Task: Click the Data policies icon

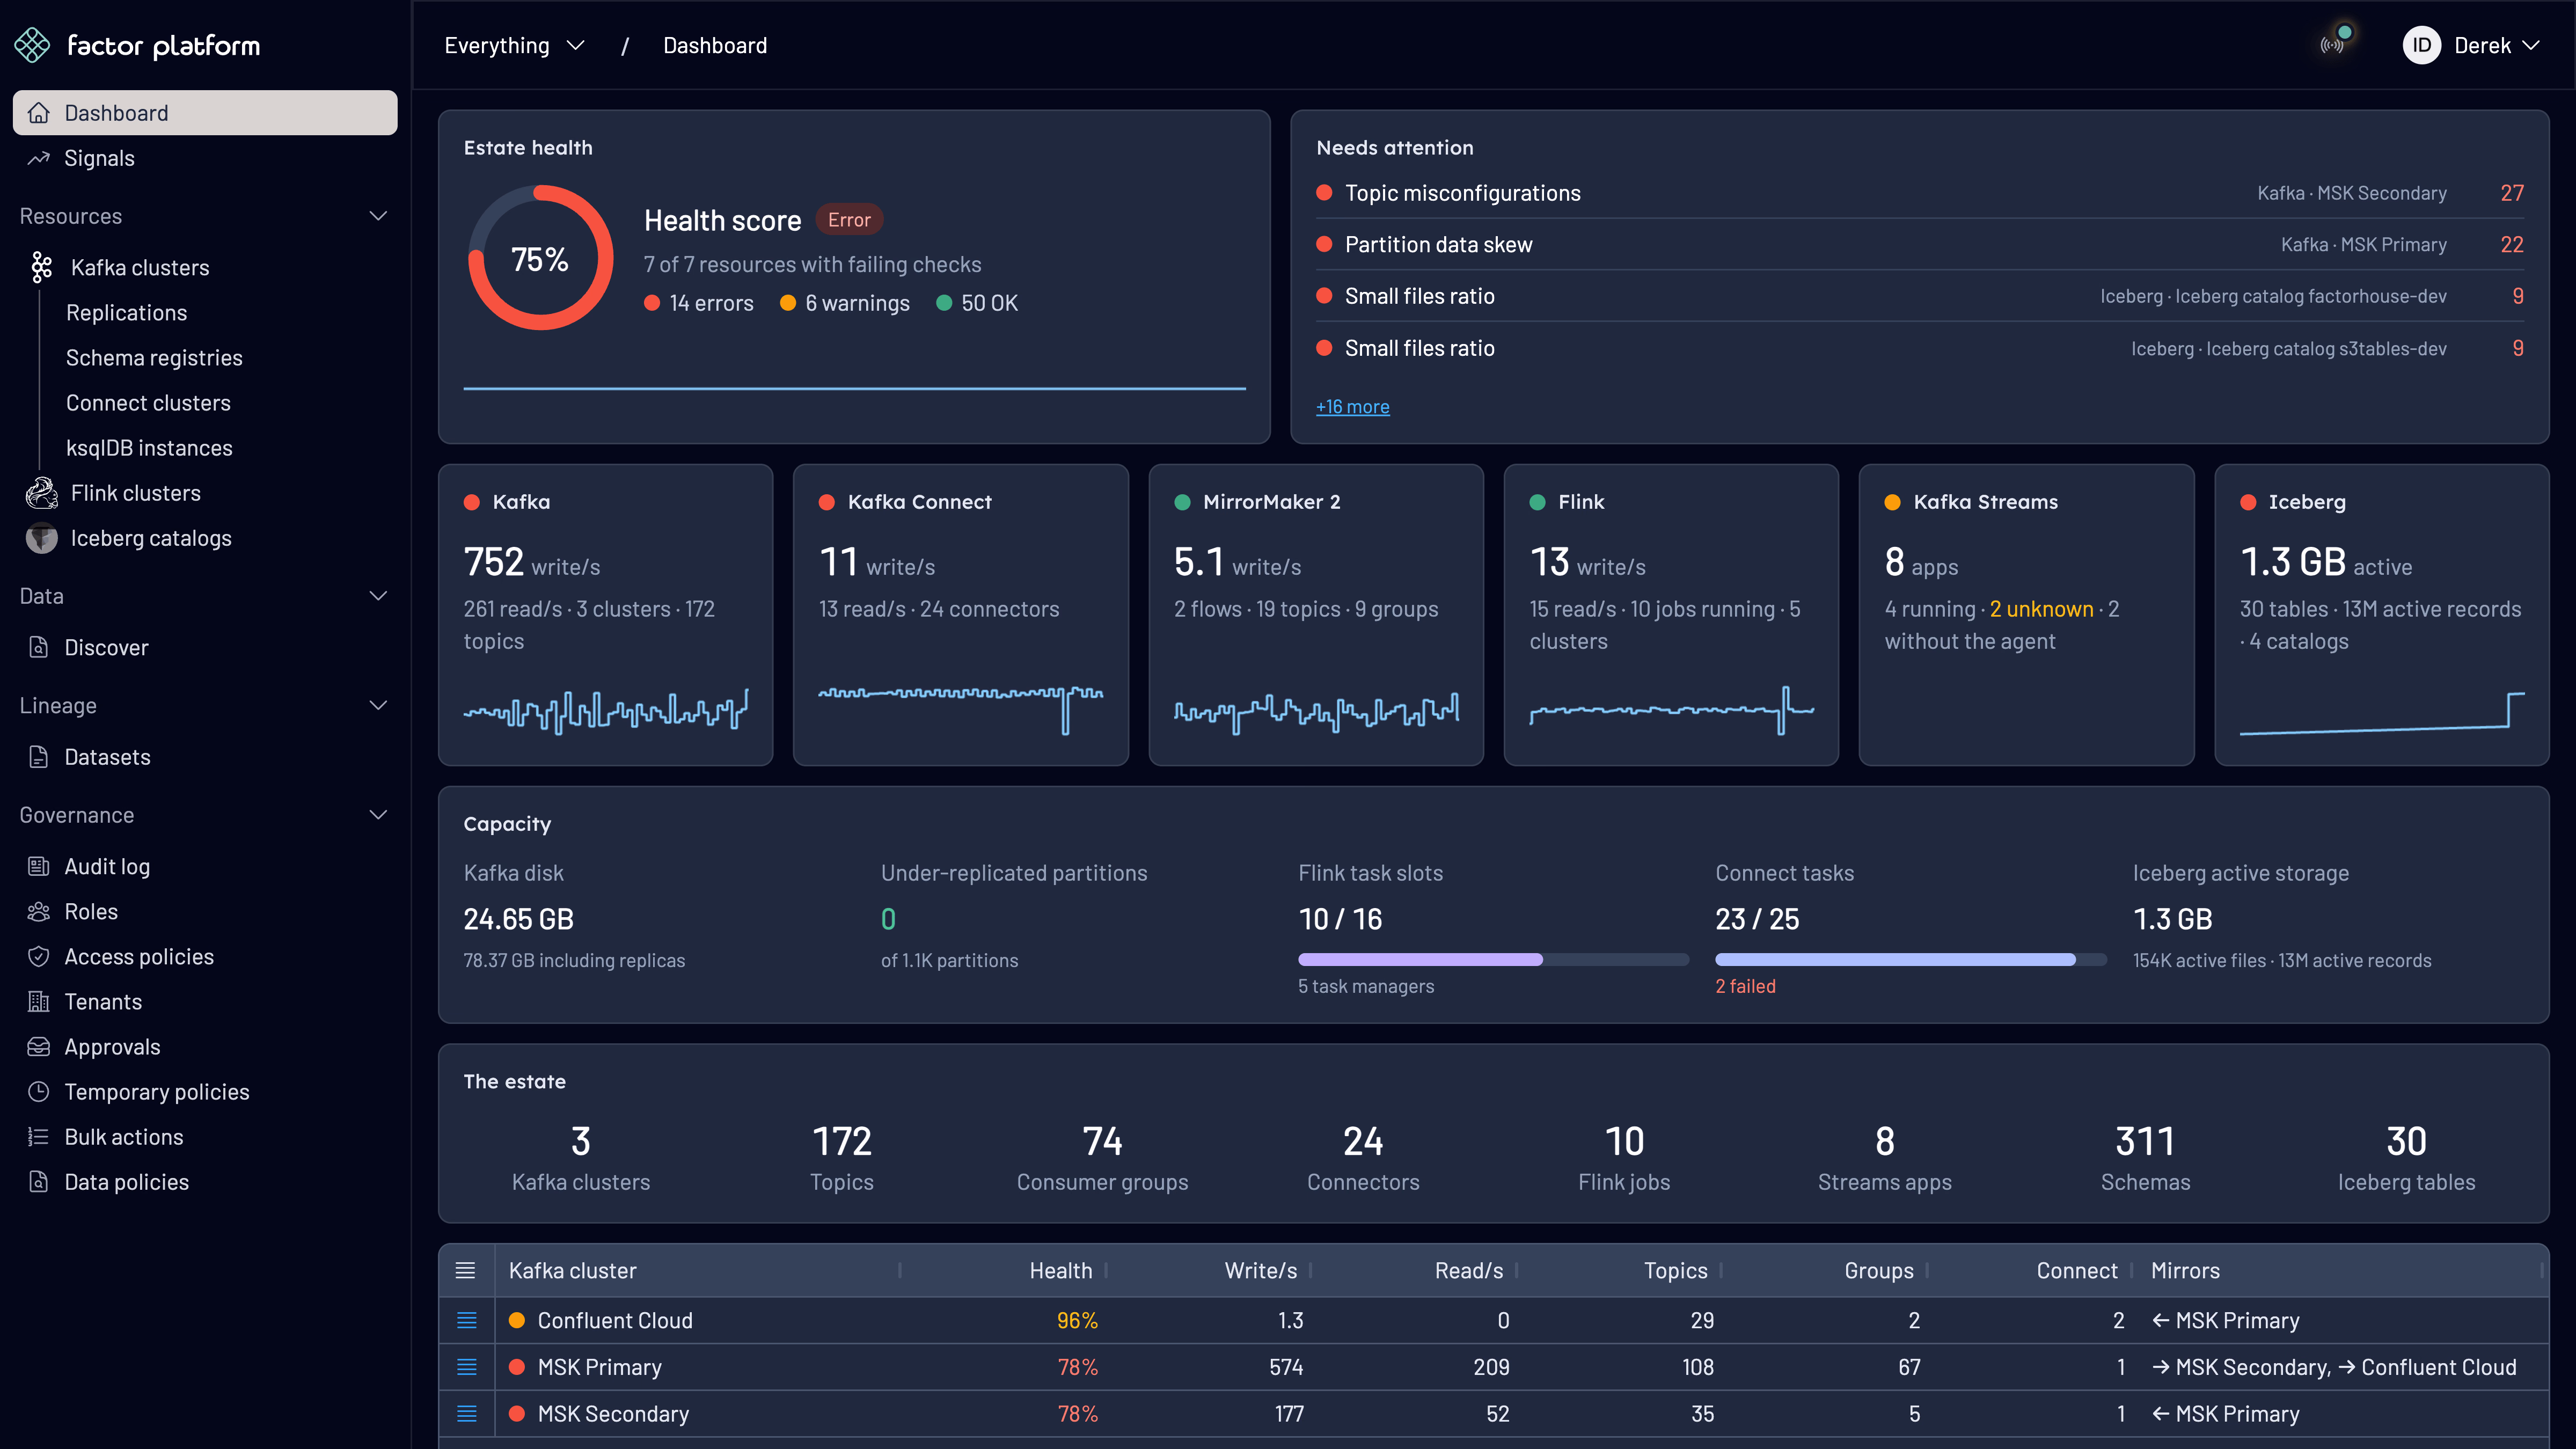Action: (38, 1181)
